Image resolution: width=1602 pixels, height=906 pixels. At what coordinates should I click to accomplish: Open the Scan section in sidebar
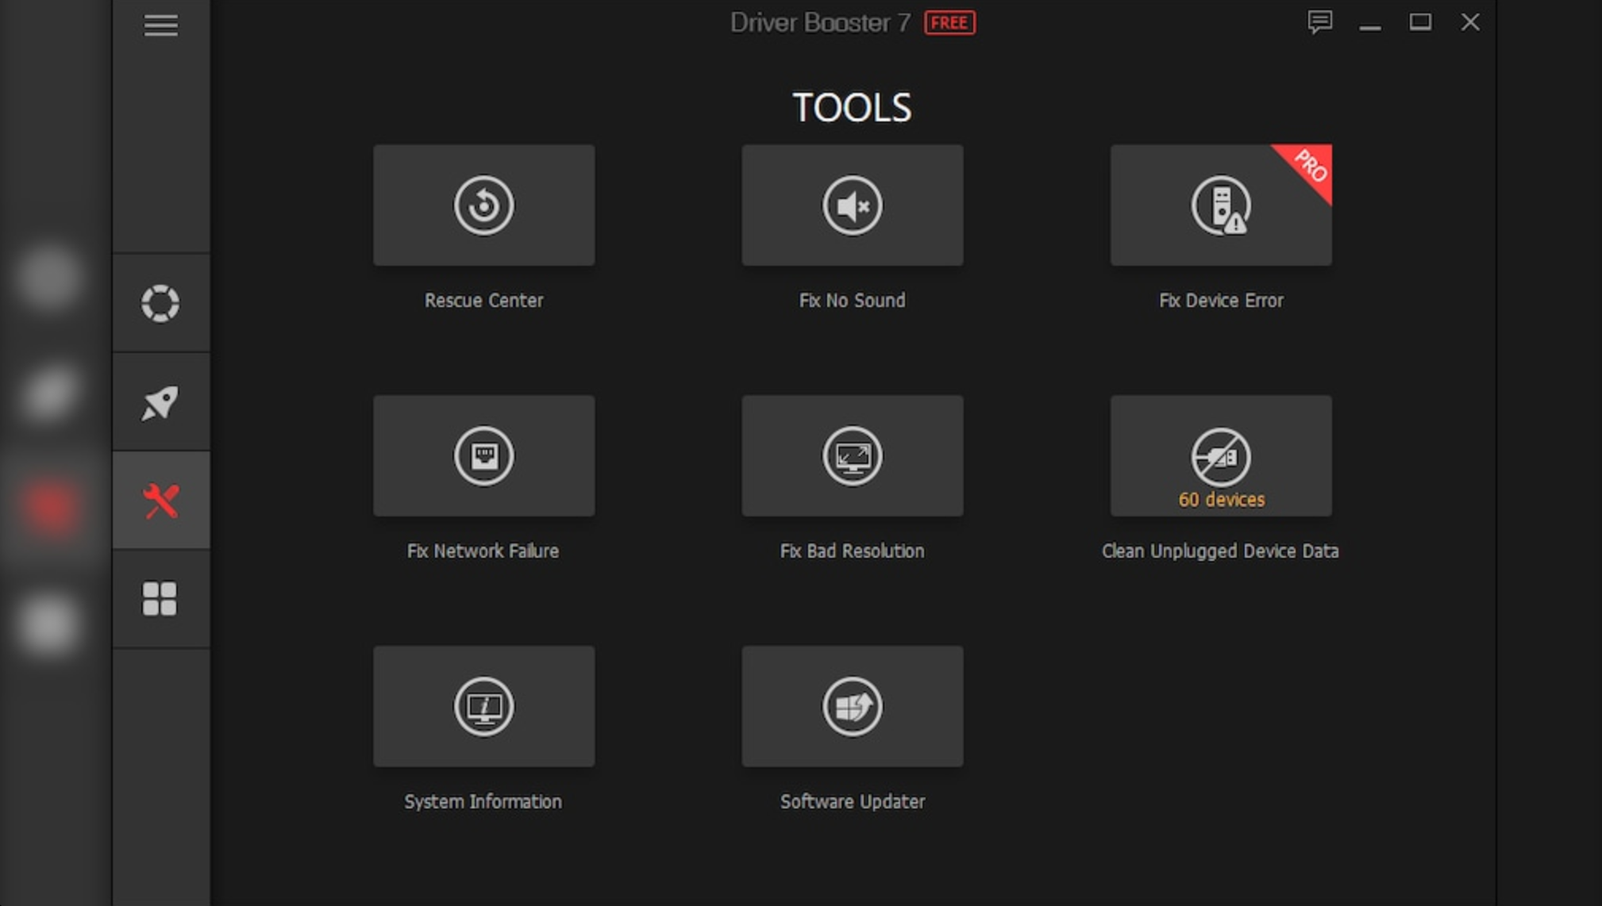pos(160,303)
